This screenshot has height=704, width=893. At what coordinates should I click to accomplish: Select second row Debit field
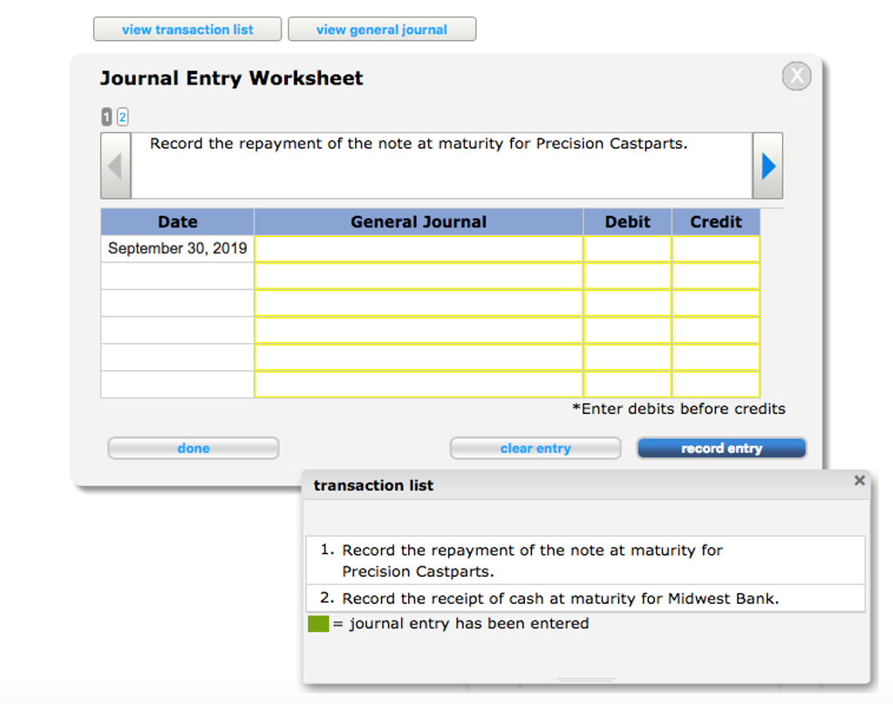point(628,276)
